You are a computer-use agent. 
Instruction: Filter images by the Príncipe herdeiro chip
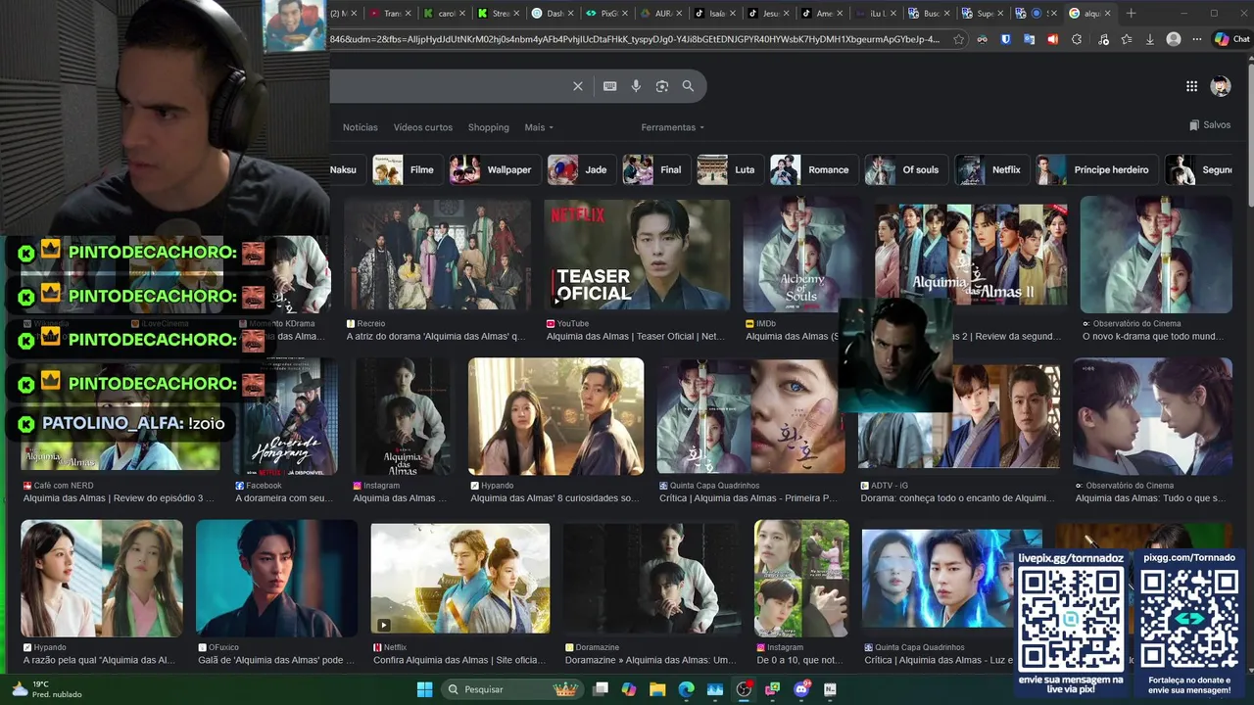pyautogui.click(x=1096, y=169)
